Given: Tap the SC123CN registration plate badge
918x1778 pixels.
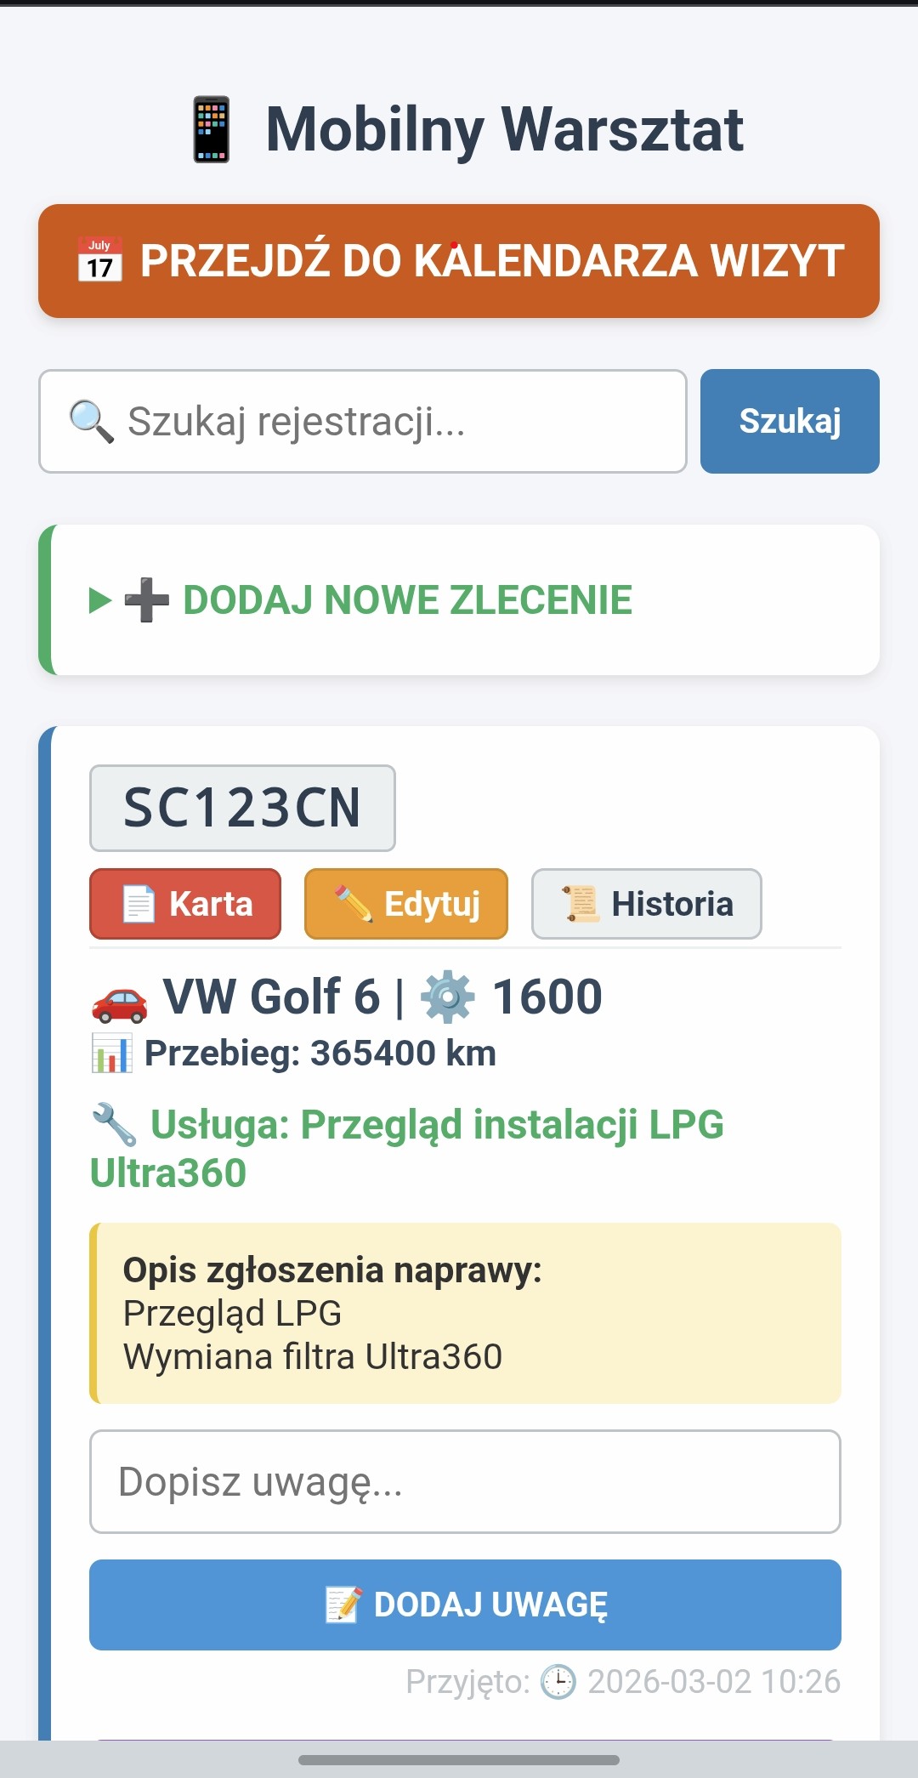Looking at the screenshot, I should point(242,808).
